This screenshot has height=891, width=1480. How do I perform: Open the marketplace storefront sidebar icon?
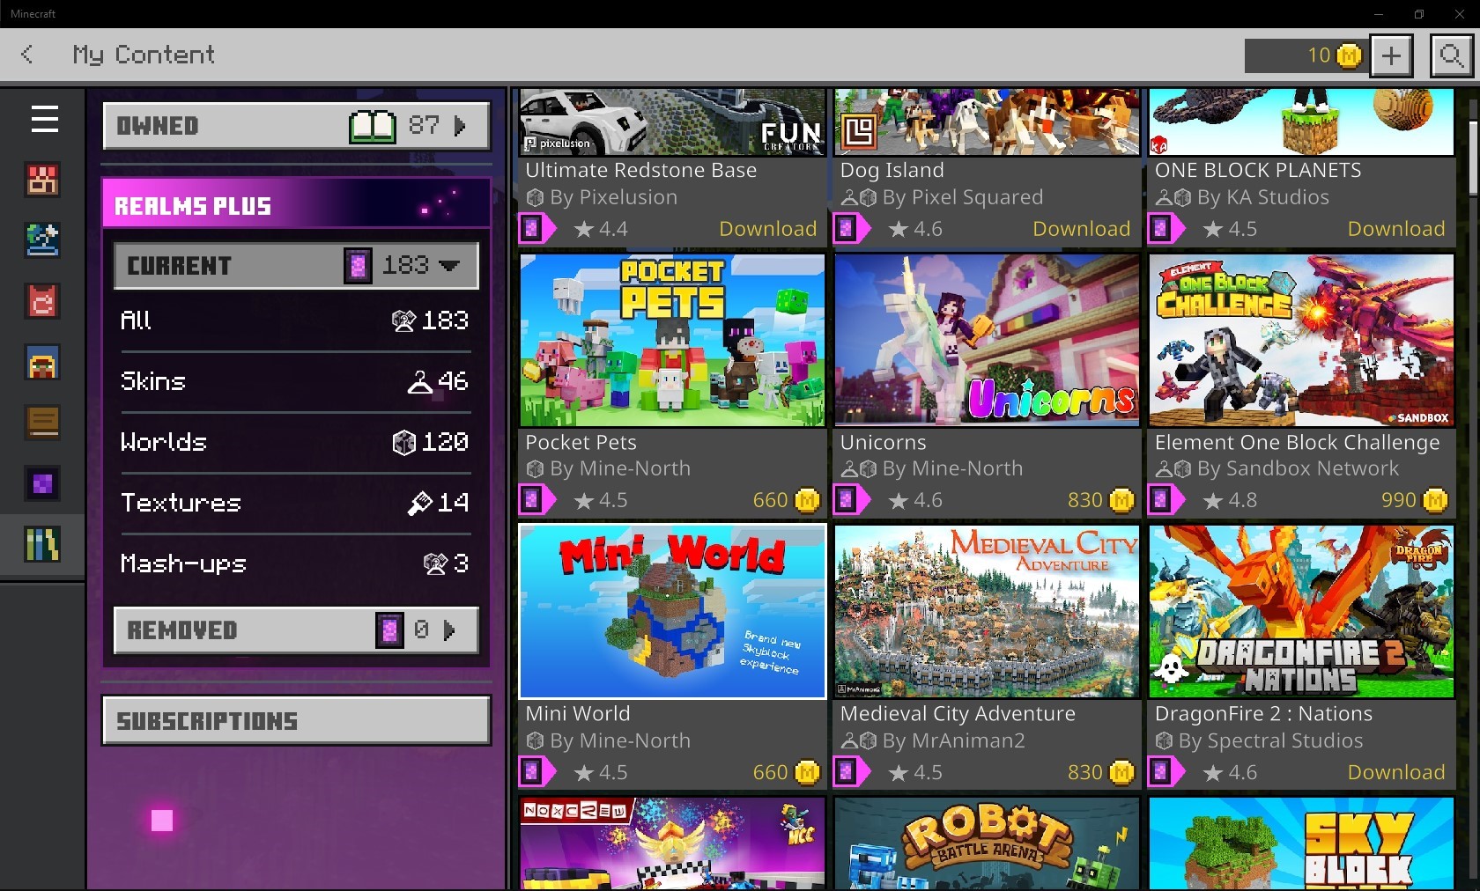pyautogui.click(x=43, y=180)
